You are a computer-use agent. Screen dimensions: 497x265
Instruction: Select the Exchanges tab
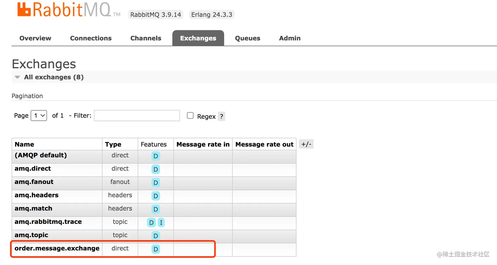[x=198, y=38]
